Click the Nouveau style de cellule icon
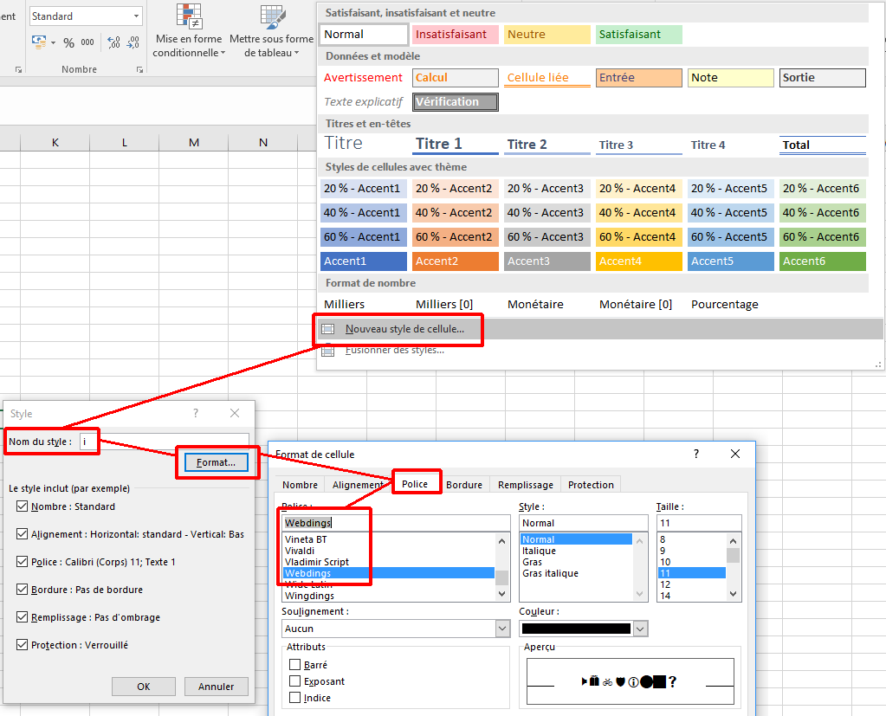This screenshot has width=886, height=716. [x=328, y=329]
